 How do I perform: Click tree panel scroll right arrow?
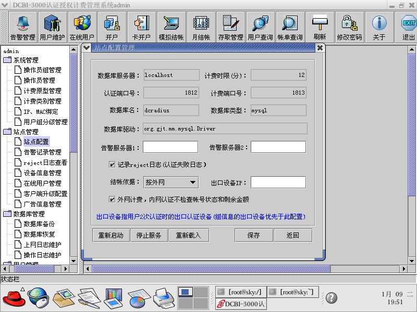pyautogui.click(x=66, y=269)
